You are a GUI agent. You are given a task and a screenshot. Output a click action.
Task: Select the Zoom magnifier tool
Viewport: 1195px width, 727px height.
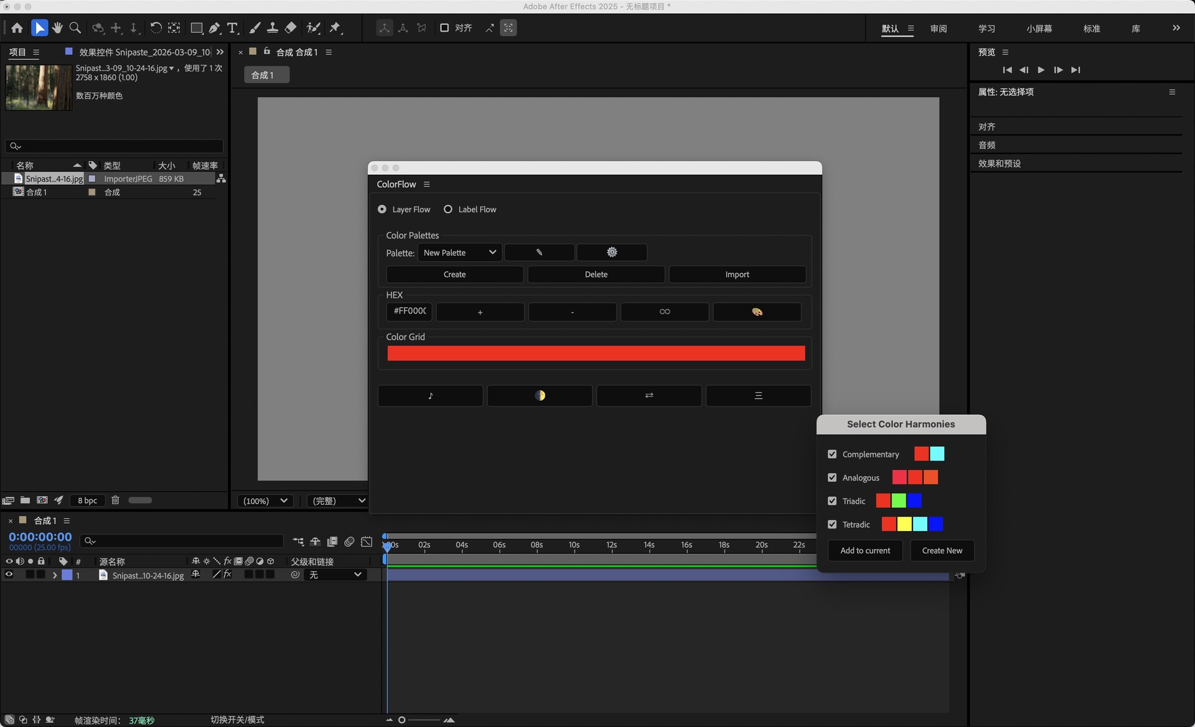pos(75,28)
